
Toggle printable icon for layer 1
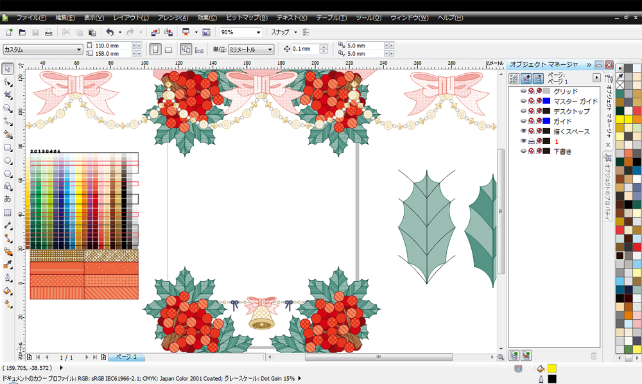[532, 141]
